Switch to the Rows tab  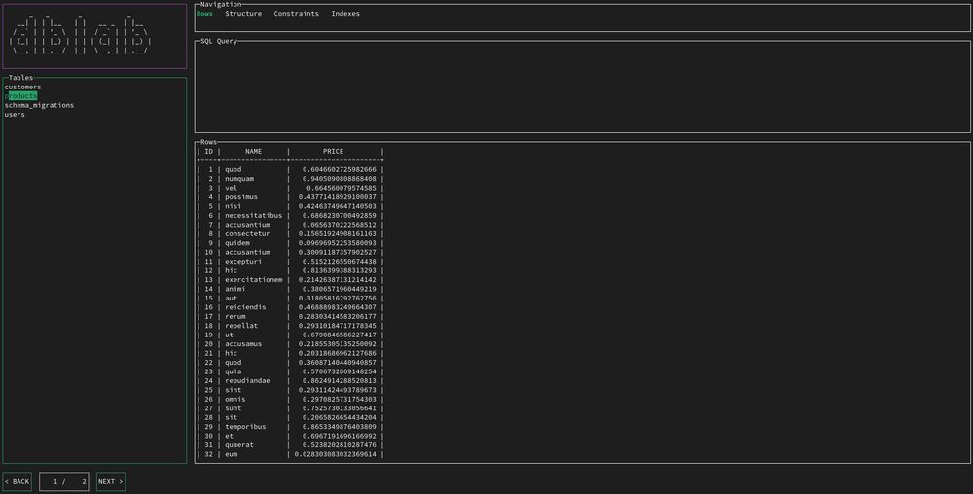point(204,13)
